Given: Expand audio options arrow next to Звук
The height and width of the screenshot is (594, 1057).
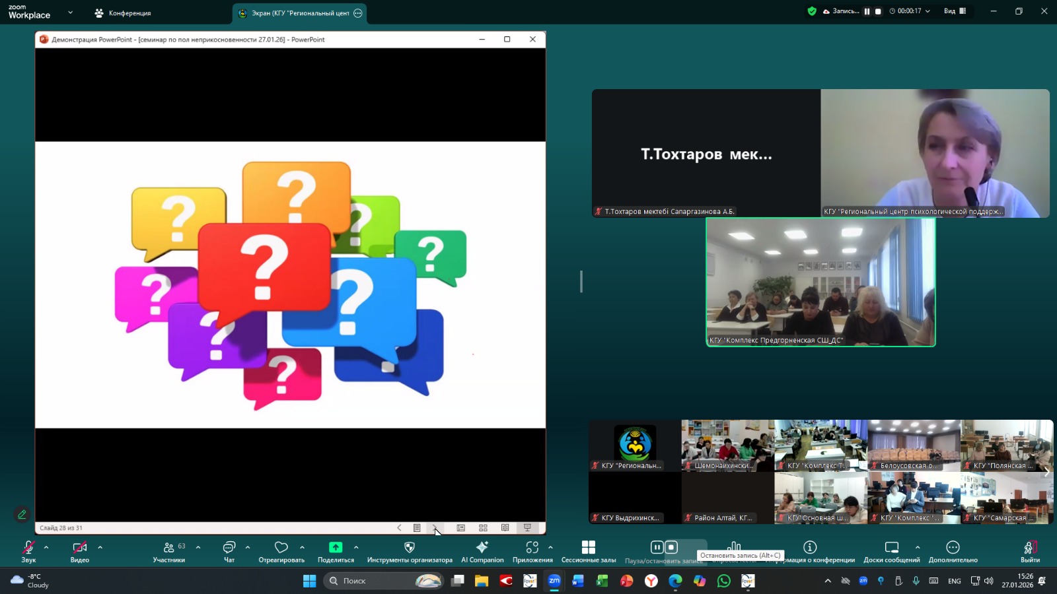Looking at the screenshot, I should [x=46, y=547].
